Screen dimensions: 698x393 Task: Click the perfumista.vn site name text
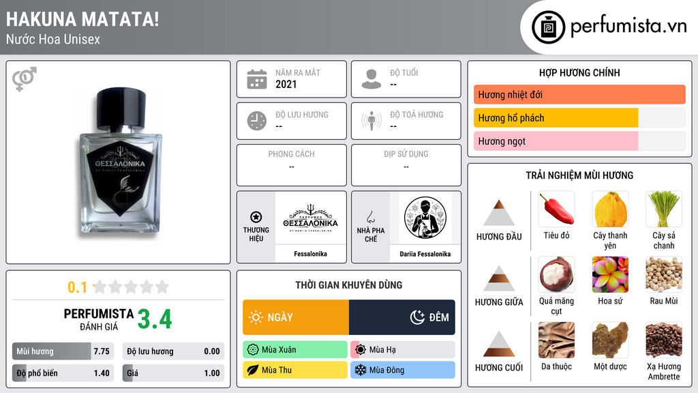click(628, 26)
